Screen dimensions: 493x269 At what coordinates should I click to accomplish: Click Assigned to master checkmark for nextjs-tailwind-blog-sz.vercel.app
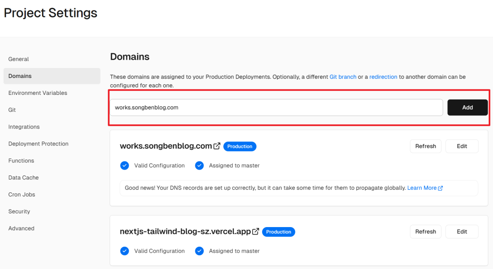click(x=199, y=251)
